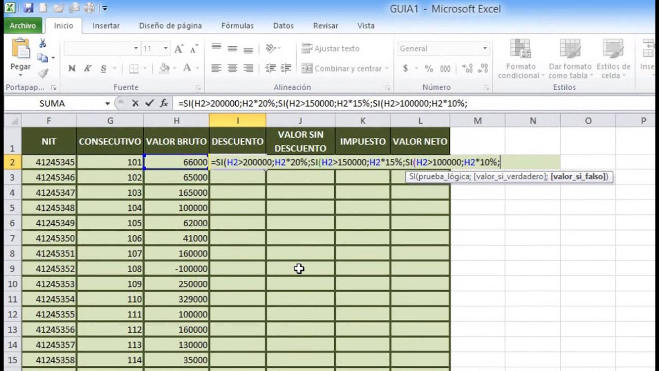This screenshot has height=371, width=659.
Task: Copy selection with the copy icon
Action: point(43,58)
